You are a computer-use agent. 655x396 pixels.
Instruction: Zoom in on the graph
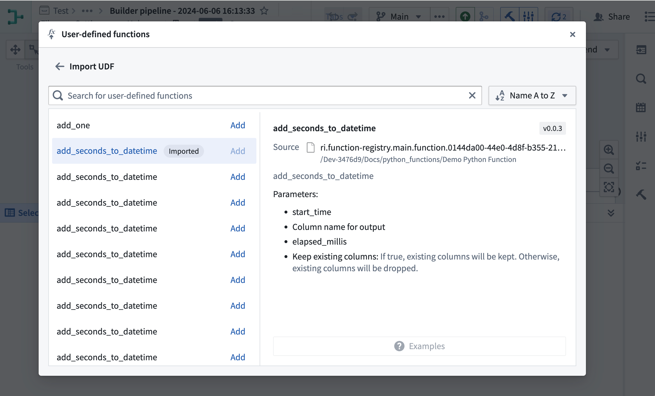tap(609, 150)
